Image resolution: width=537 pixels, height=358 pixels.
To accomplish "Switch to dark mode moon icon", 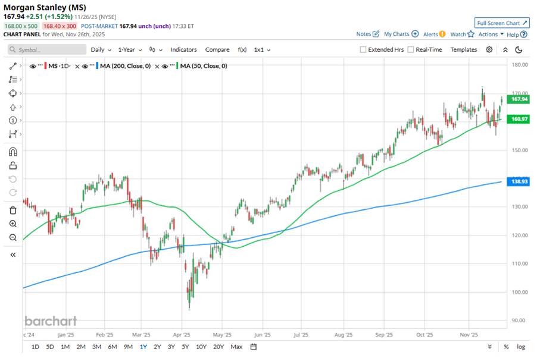I will tap(519, 50).
